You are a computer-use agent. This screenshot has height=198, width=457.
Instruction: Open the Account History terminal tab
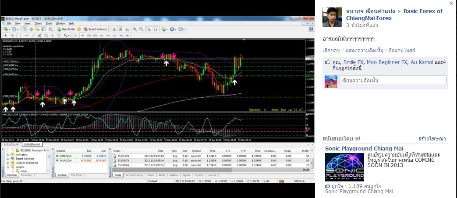135,175
